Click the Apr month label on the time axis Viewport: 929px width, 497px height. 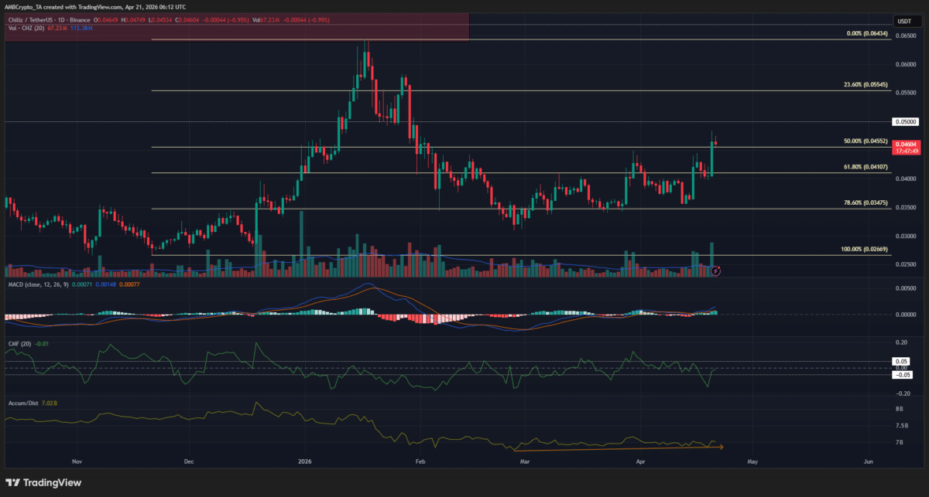pos(639,461)
